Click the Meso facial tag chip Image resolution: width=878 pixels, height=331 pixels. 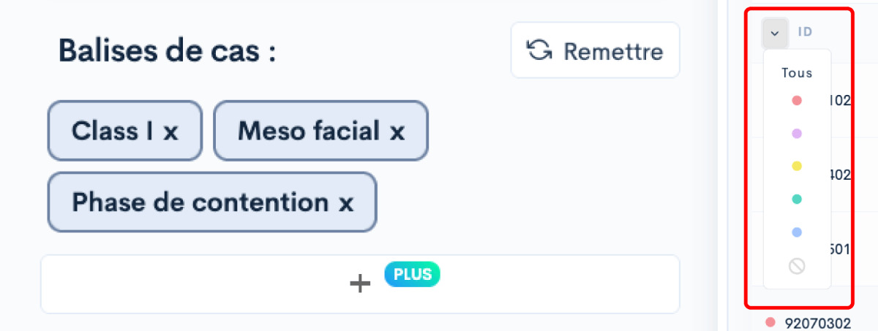click(x=320, y=132)
